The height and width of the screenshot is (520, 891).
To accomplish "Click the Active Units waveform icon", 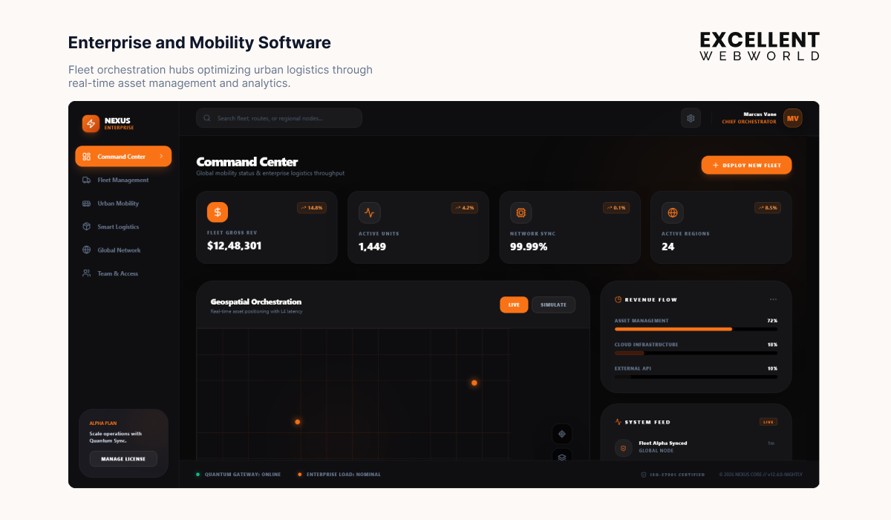I will 369,212.
